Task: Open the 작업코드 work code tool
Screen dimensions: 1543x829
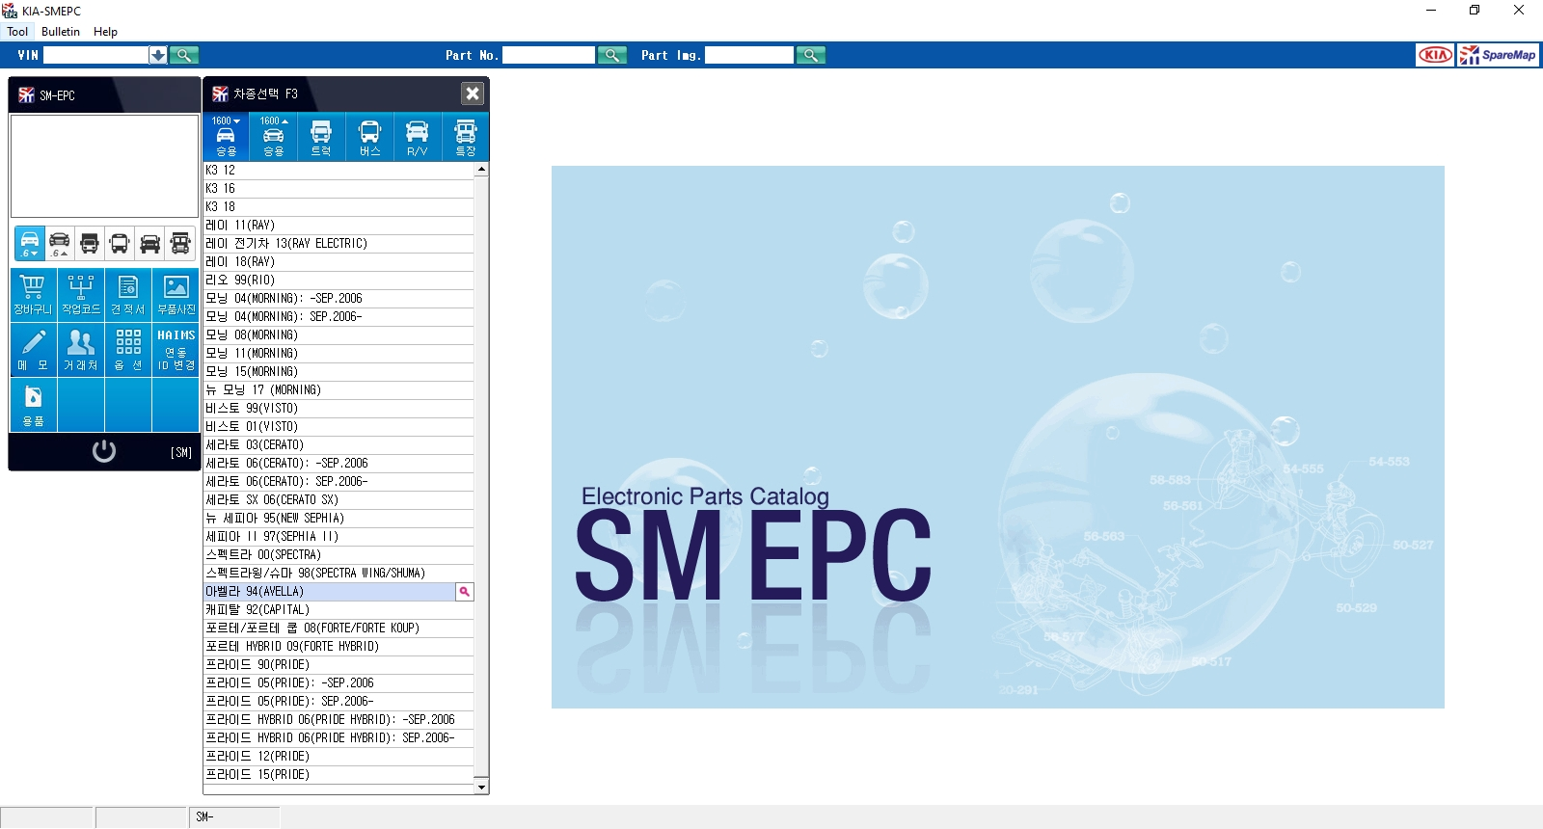Action: [81, 295]
